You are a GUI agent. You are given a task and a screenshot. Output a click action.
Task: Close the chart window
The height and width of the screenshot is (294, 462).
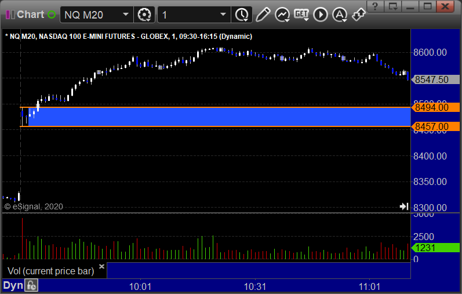click(445, 6)
